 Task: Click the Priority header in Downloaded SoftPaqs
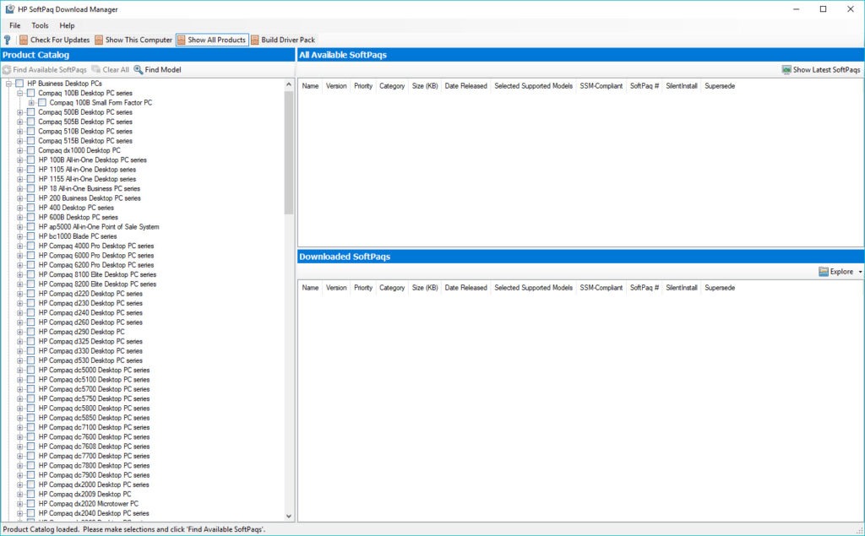[363, 288]
